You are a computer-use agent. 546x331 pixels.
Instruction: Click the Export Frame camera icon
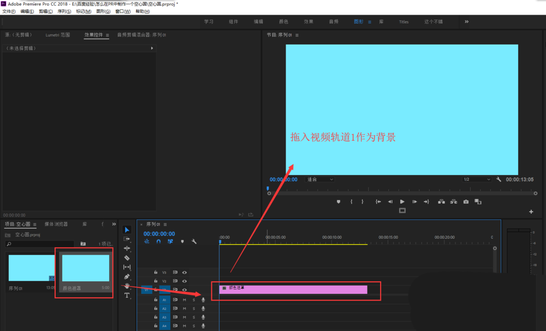tap(465, 202)
